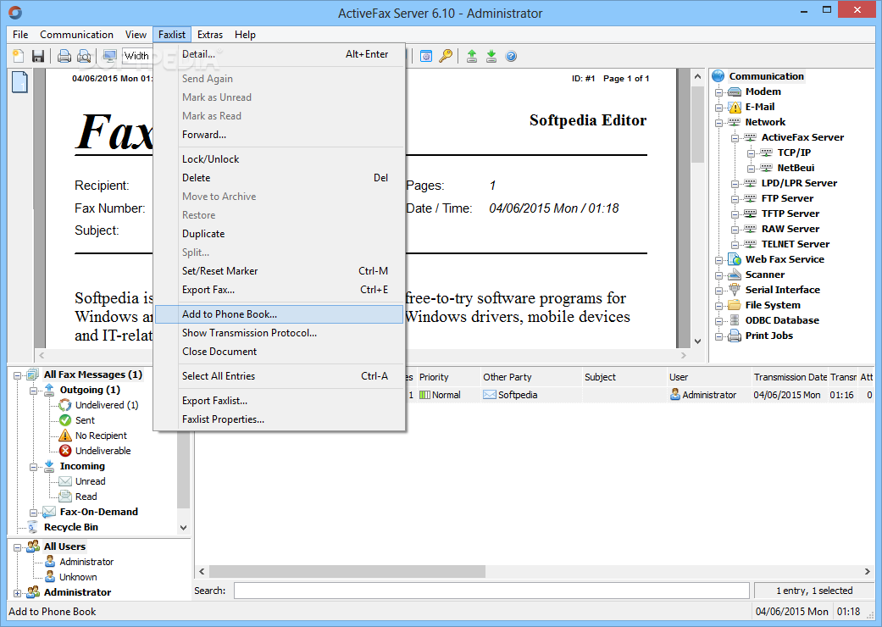Open the Extras menu

pyautogui.click(x=210, y=35)
